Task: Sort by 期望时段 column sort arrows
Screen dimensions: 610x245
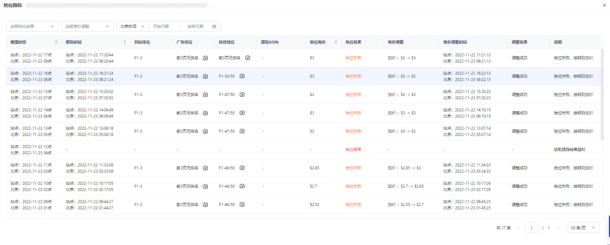Action: 56,42
